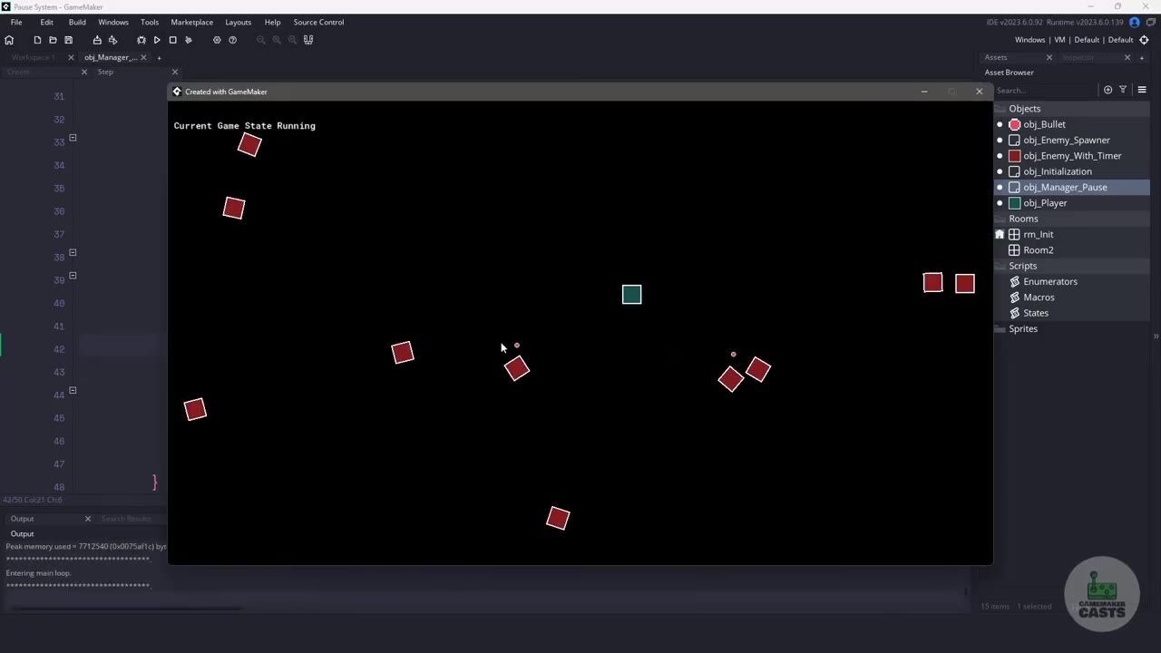
Task: Switch to the Create event tab
Action: 18,72
